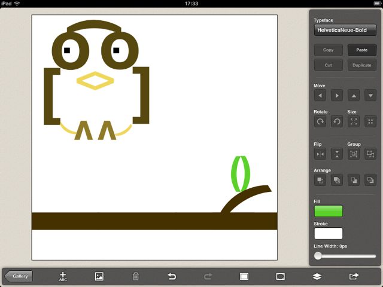Screen dimensions: 383x287
Task: Click the 17:33 clock in the status bar
Action: point(191,4)
